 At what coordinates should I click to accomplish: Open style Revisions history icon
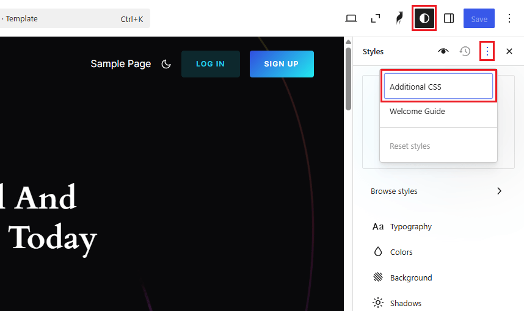point(465,51)
